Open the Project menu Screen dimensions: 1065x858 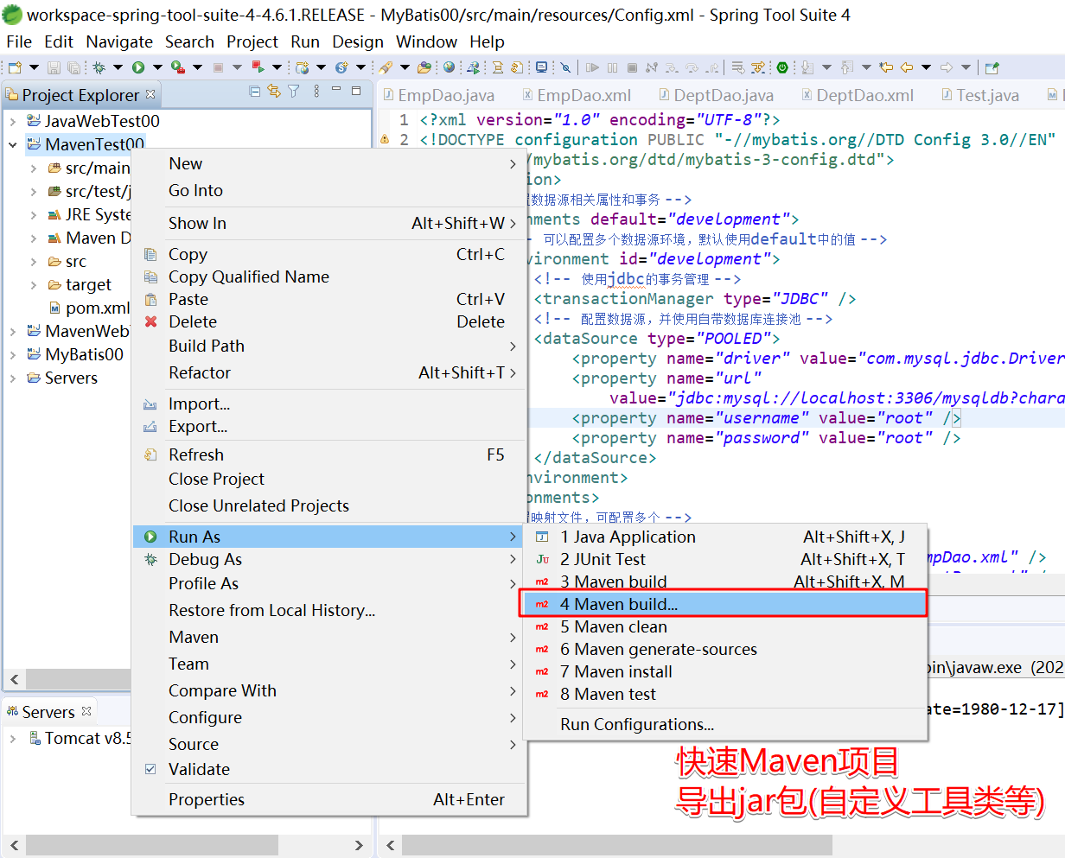(252, 41)
